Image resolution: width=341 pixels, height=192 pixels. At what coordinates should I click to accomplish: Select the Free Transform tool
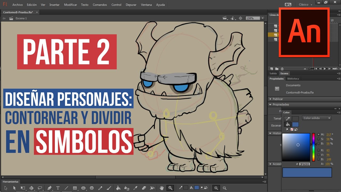(23, 188)
